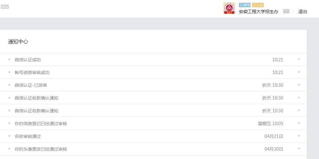Viewport: 319px width, 159px height.
Task: Click the Beta label icon
Action: point(5,7)
